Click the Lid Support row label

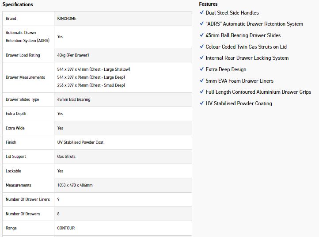16,157
